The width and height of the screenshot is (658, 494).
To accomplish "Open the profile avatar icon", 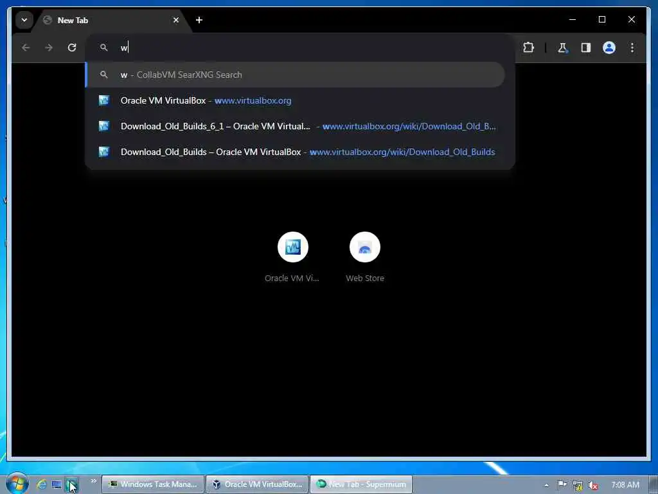I will point(609,48).
